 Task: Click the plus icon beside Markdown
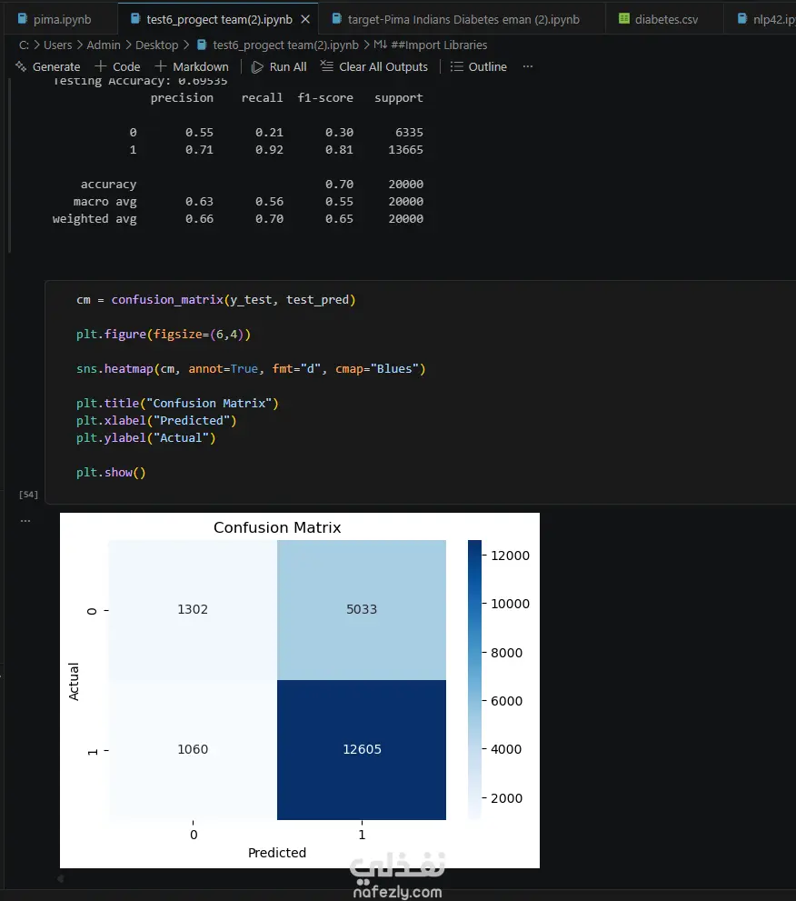[x=160, y=66]
